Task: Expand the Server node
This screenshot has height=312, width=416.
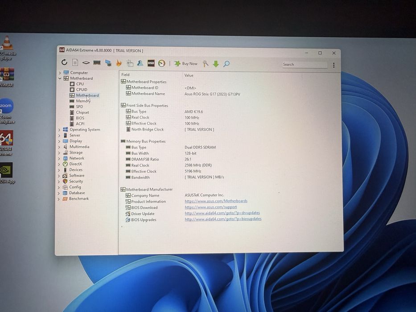Action: [59, 135]
